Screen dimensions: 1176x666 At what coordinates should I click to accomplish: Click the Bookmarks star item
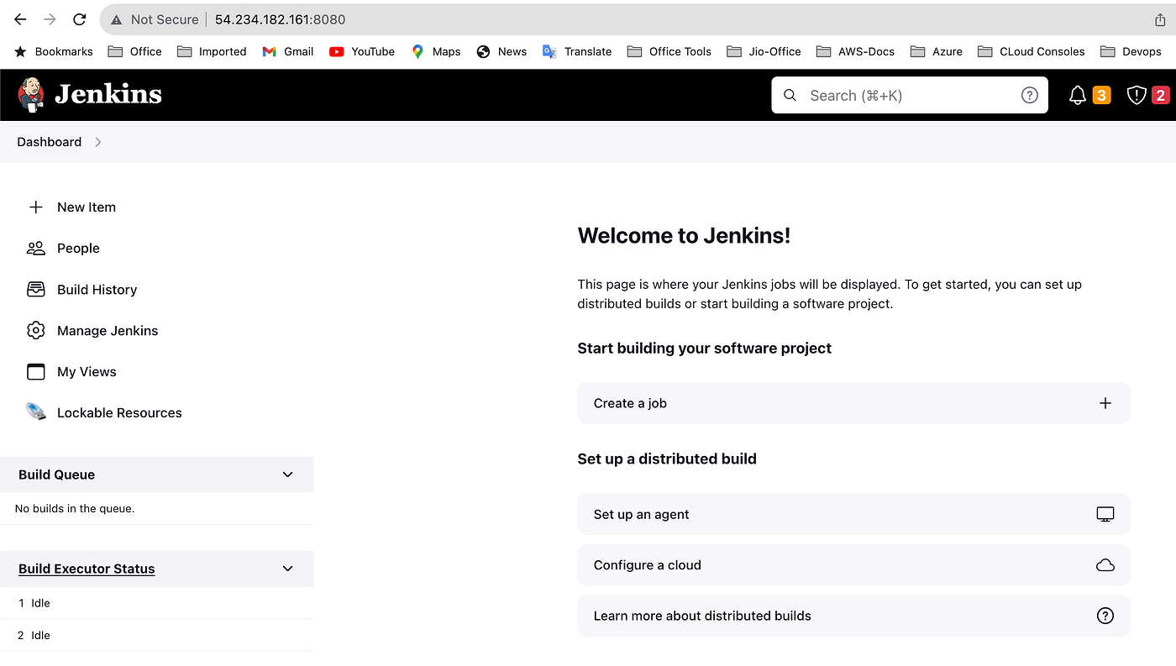click(x=54, y=51)
